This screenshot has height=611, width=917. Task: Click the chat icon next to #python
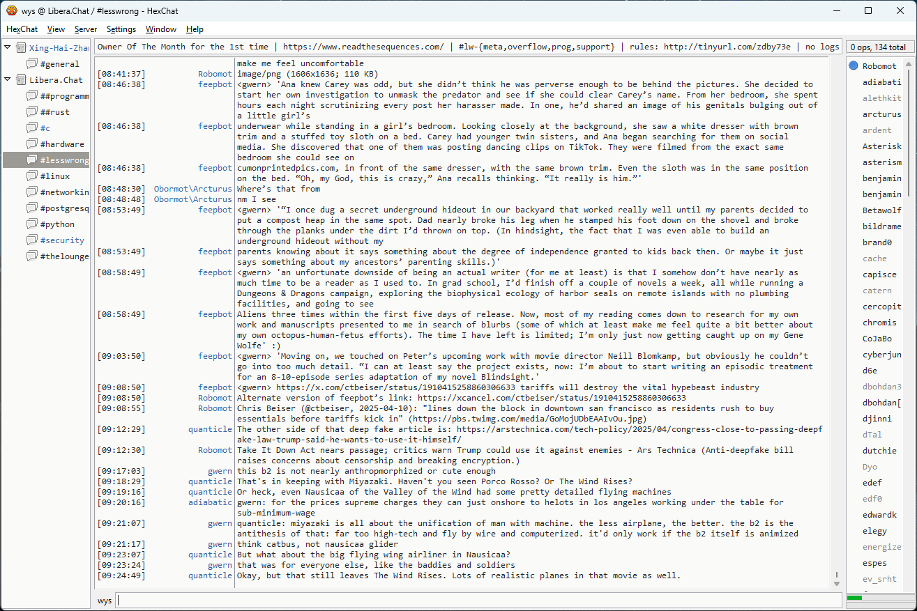[x=32, y=224]
